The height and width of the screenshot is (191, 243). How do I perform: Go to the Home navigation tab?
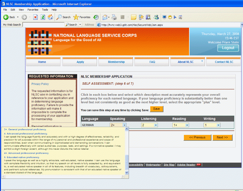click(43, 62)
